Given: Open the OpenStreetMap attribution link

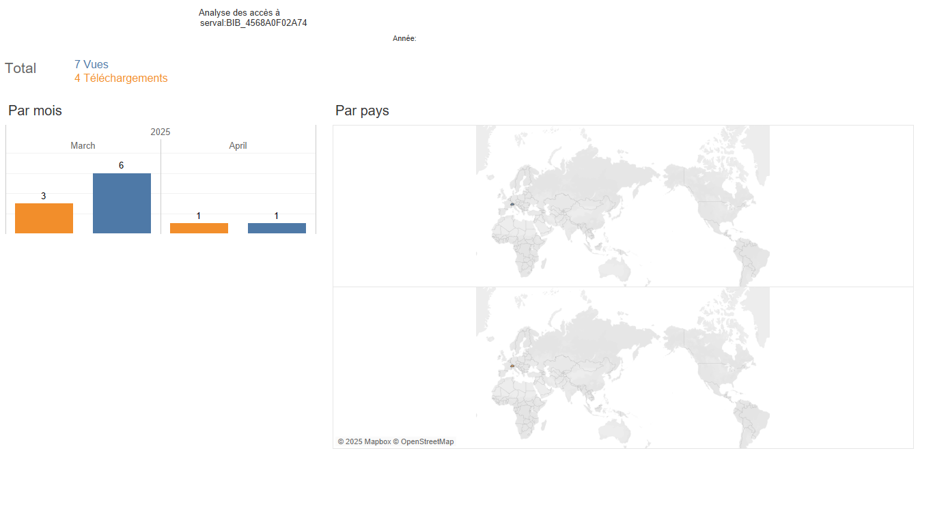Looking at the screenshot, I should pyautogui.click(x=423, y=441).
